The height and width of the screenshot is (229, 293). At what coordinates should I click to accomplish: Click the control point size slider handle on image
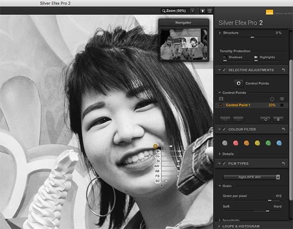(171, 146)
